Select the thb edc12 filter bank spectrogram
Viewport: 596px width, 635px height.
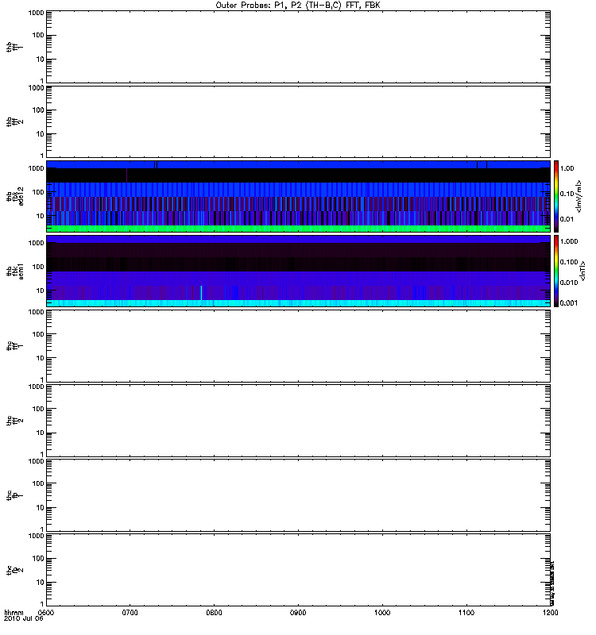[298, 196]
